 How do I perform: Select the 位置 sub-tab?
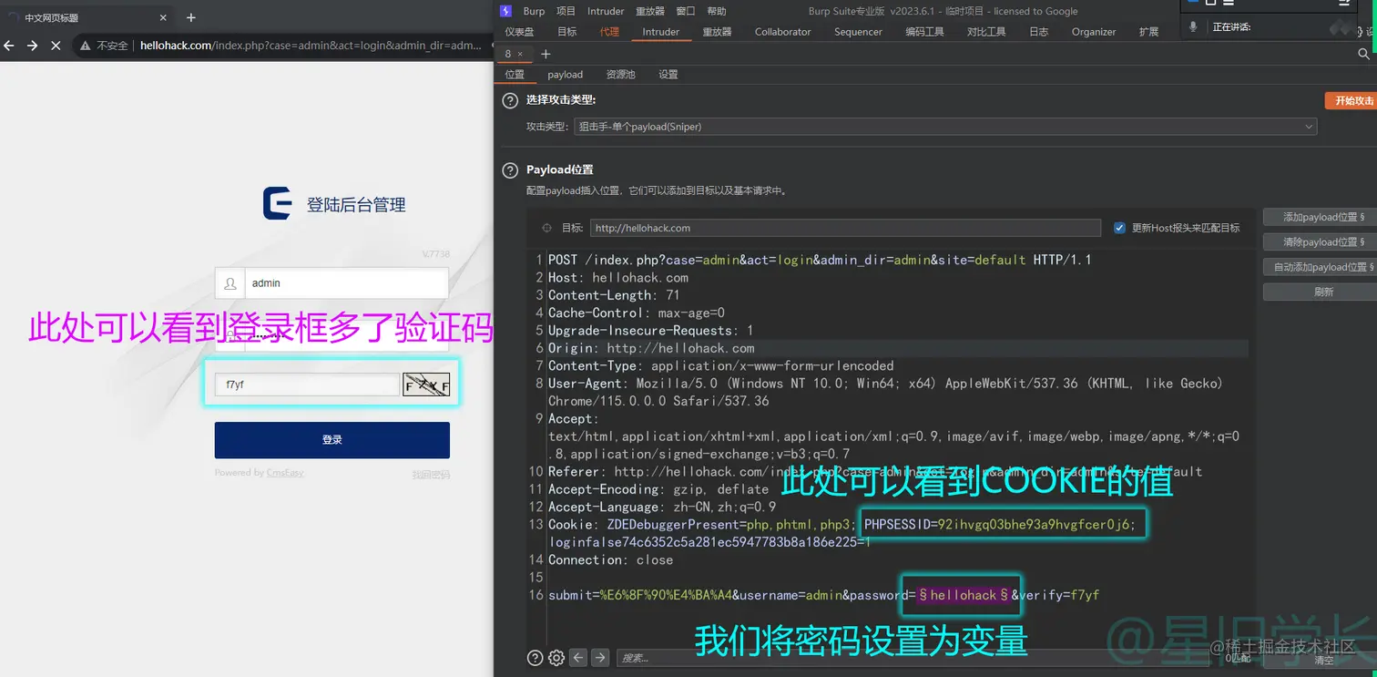(515, 75)
